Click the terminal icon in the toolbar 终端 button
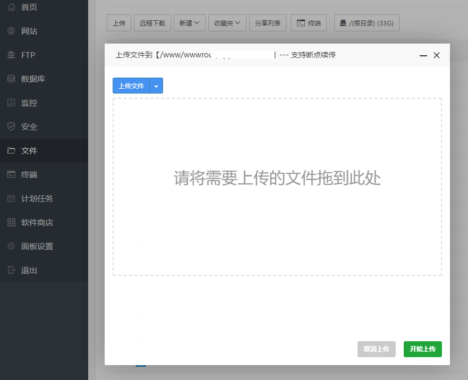 [x=301, y=23]
